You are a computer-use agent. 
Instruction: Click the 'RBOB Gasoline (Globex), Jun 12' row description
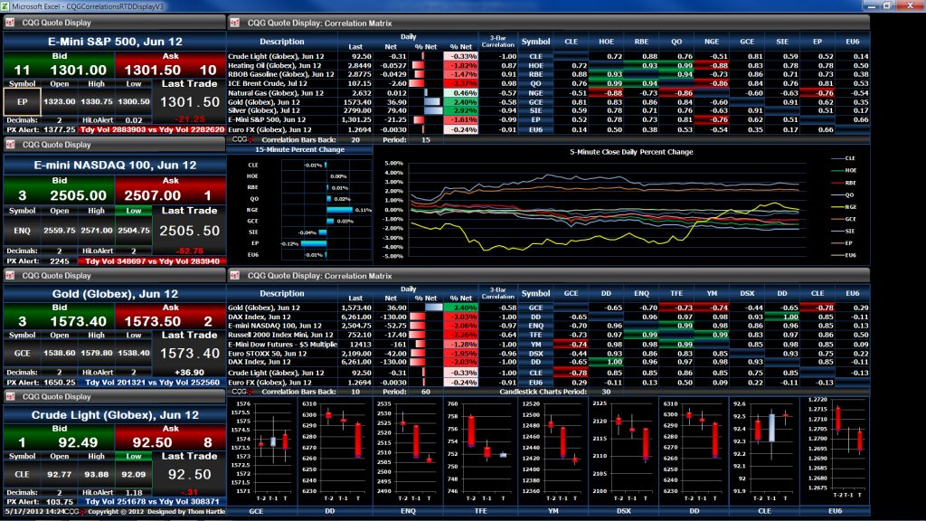pyautogui.click(x=281, y=74)
